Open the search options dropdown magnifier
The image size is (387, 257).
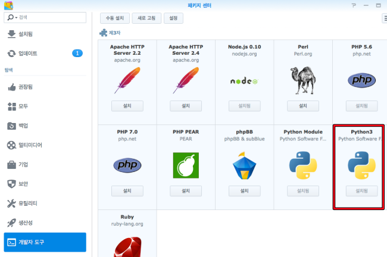[12, 17]
